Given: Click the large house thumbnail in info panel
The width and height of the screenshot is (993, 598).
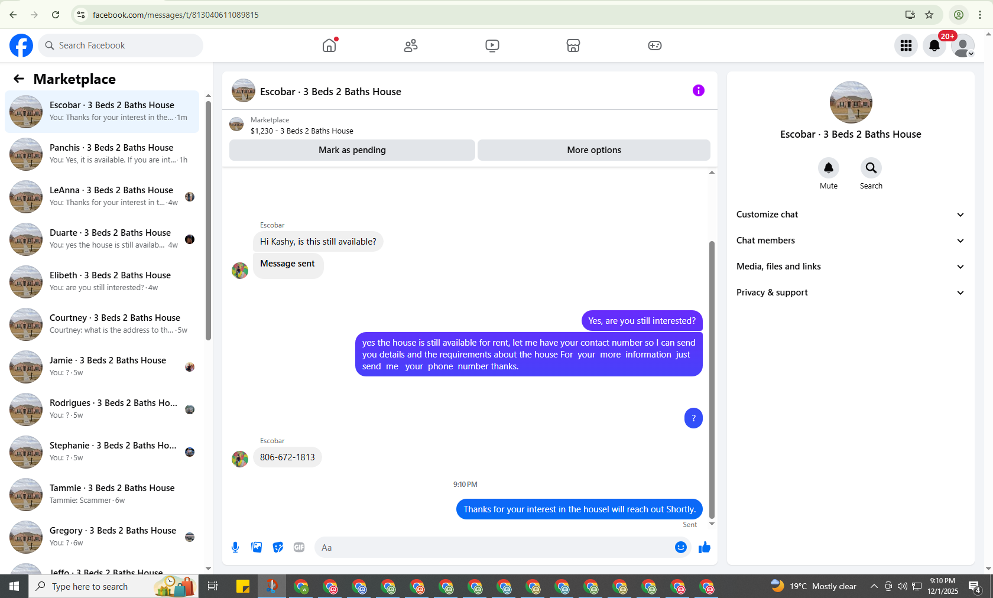Looking at the screenshot, I should pyautogui.click(x=851, y=102).
